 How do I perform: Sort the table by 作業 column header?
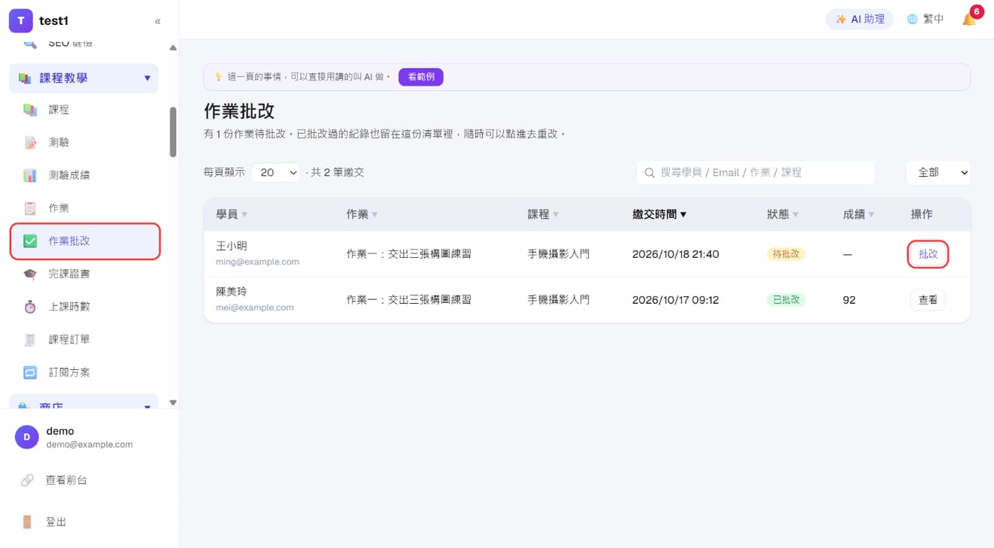click(x=362, y=214)
